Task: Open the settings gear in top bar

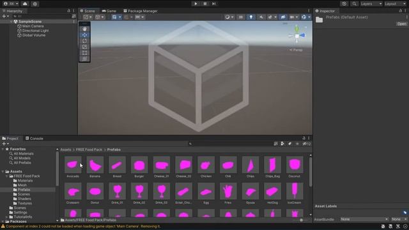Action: point(35,4)
